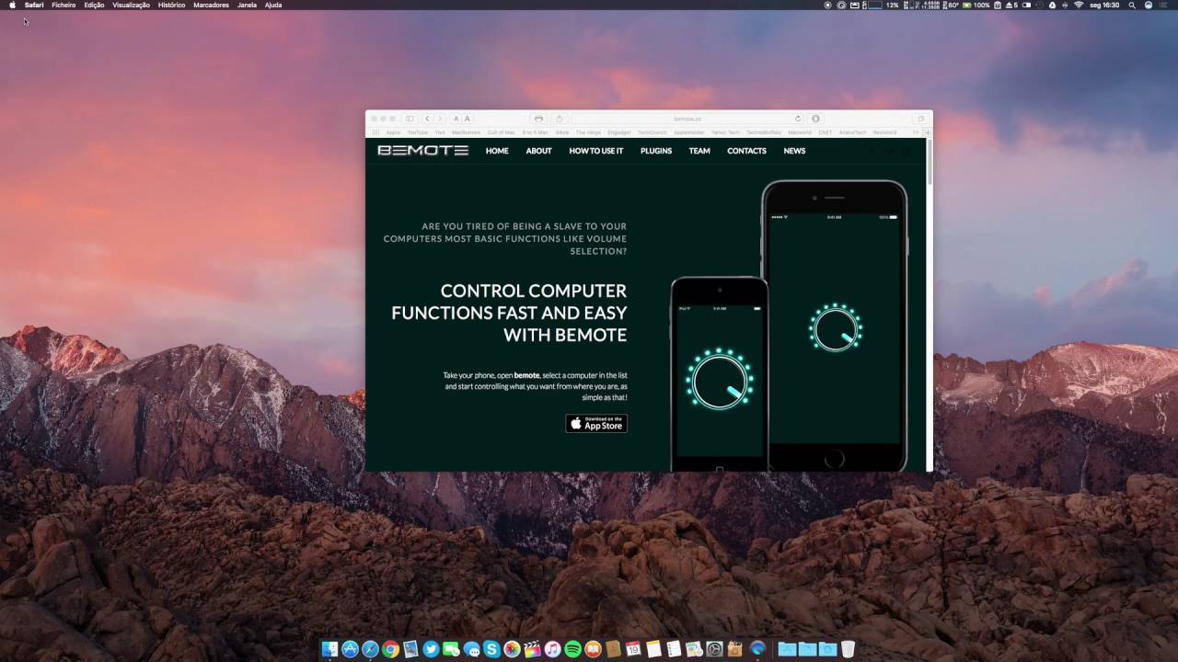1178x662 pixels.
Task: Open Safari compass icon in Dock
Action: 370,649
